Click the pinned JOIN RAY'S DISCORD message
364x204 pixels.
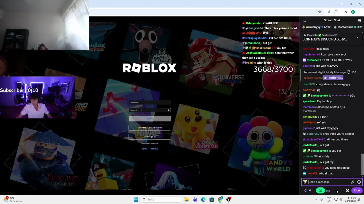click(x=325, y=39)
